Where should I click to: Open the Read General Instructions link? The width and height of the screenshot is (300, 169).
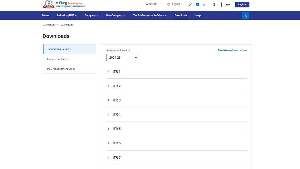pyautogui.click(x=232, y=50)
